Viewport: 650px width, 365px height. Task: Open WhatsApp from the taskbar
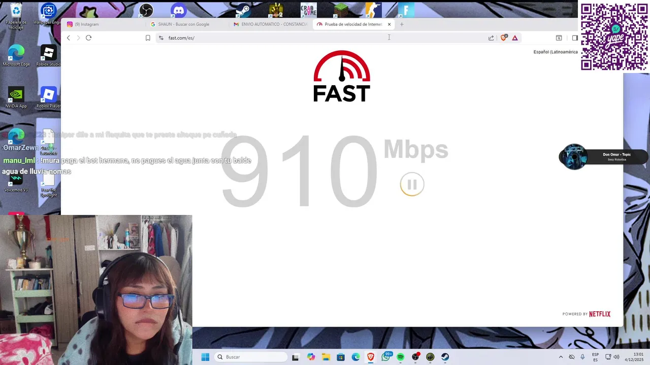tap(386, 357)
